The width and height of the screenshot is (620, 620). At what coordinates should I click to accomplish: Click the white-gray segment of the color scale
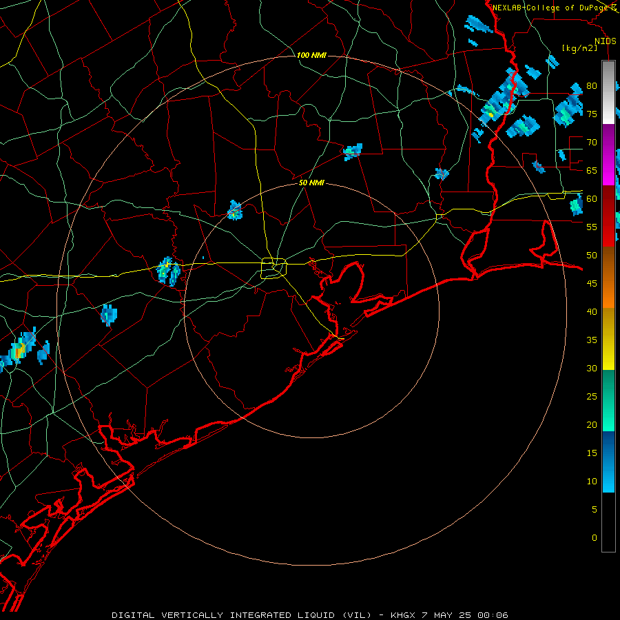pos(608,92)
